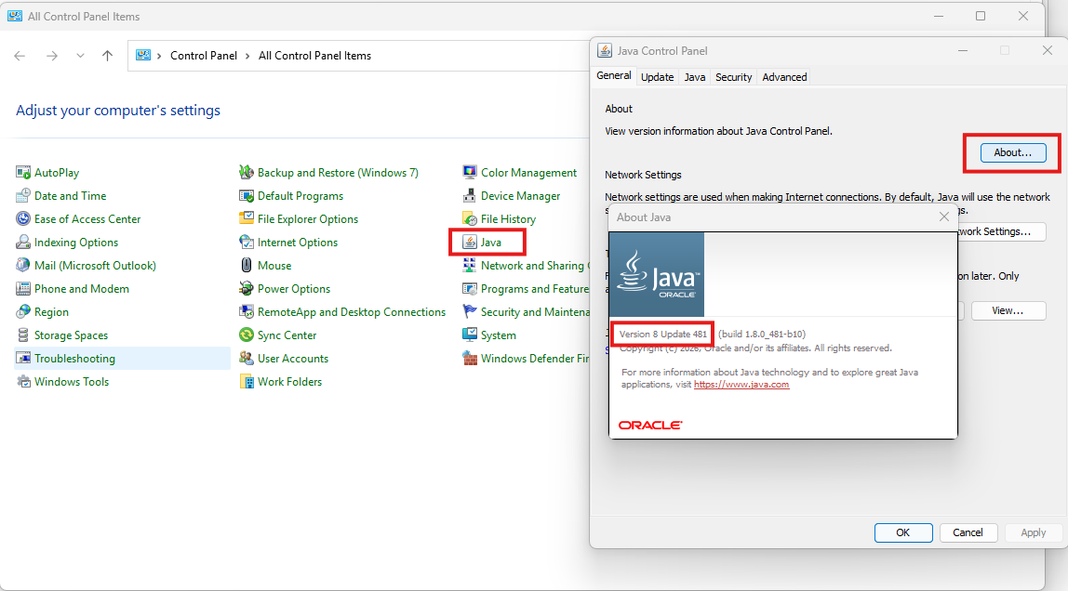Open the RemoteApp and Desktop Connections icon
1068x591 pixels.
(x=247, y=311)
